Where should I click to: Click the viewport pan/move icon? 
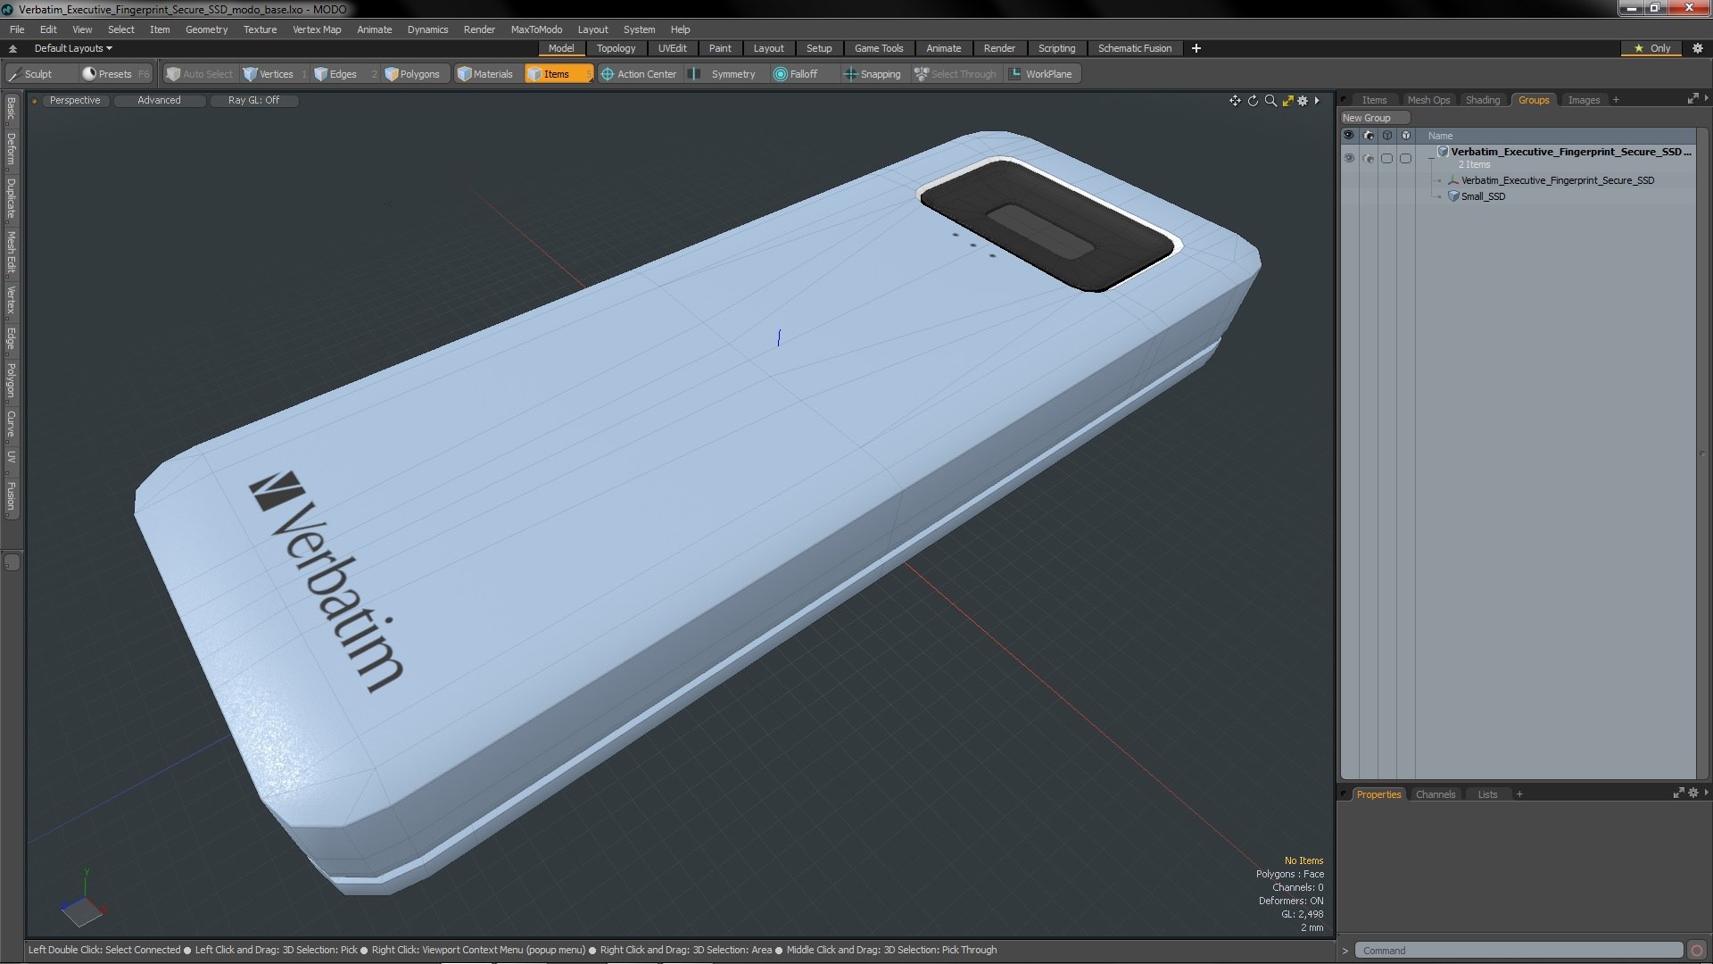1235,101
